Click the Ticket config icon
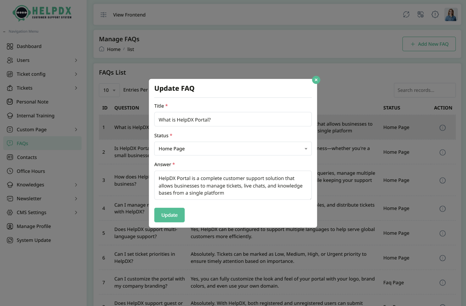466x306 pixels. pos(10,74)
